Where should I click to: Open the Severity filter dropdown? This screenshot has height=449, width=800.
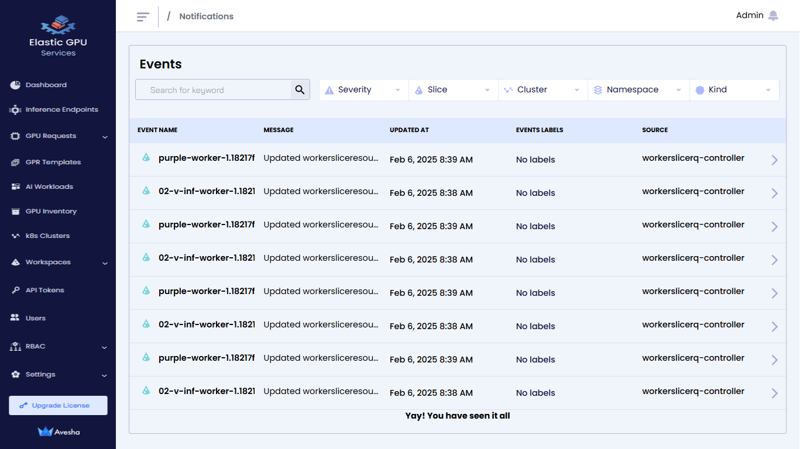click(x=363, y=90)
